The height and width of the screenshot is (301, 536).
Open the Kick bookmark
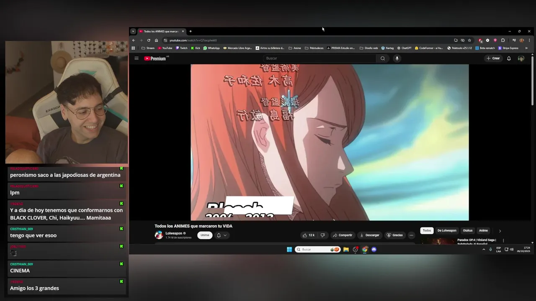pyautogui.click(x=196, y=48)
